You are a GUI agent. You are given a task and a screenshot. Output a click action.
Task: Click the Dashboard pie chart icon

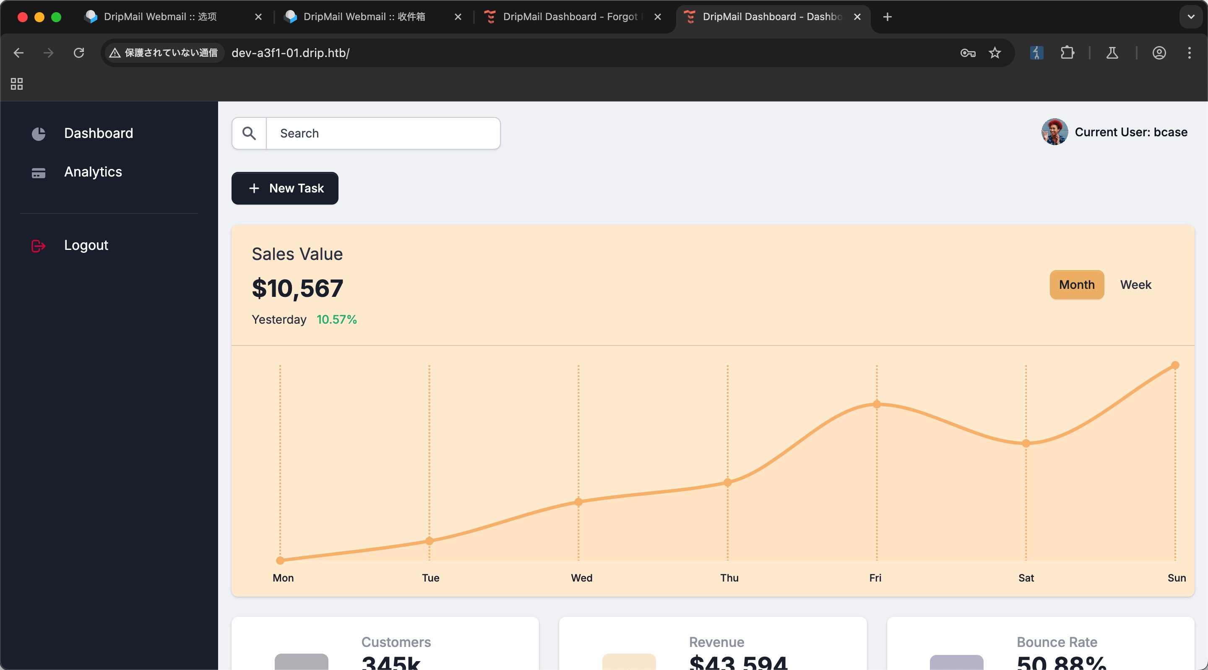pyautogui.click(x=39, y=134)
